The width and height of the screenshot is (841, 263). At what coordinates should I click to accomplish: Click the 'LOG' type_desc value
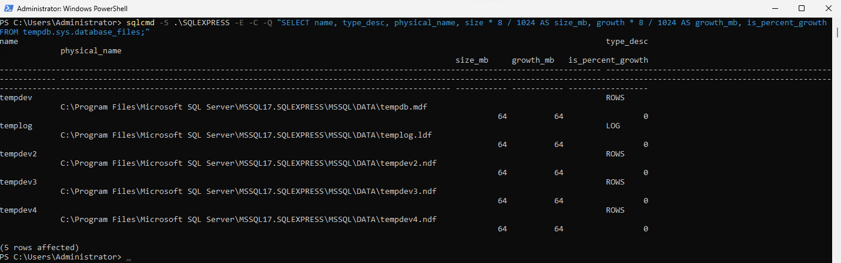613,126
